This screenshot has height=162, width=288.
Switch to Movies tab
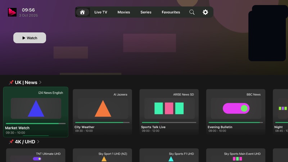click(x=123, y=12)
